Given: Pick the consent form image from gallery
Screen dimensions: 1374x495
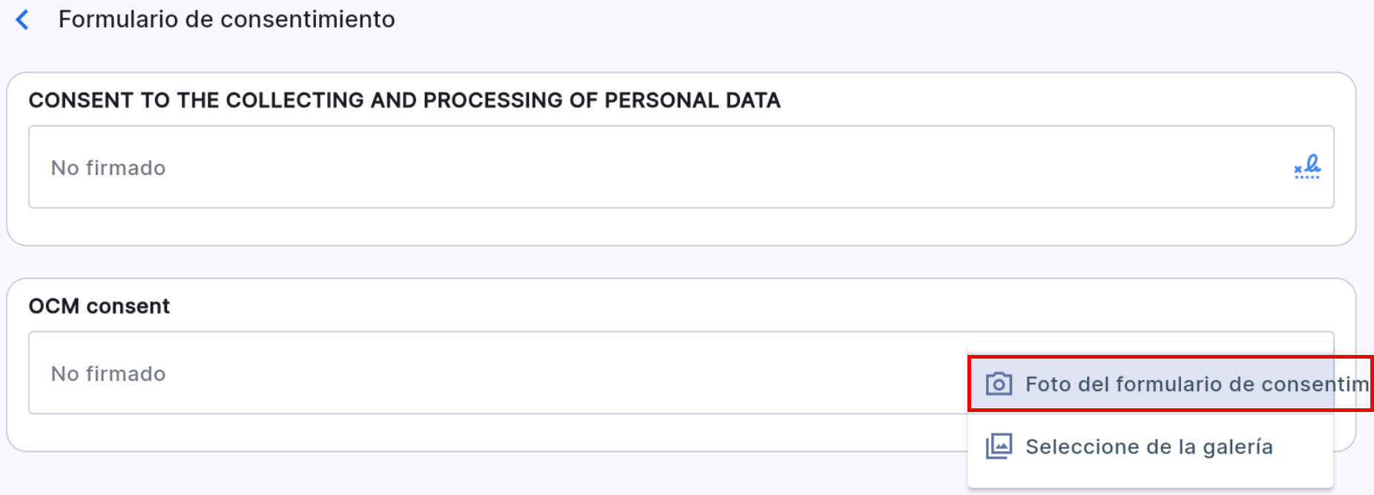Looking at the screenshot, I should (x=1150, y=447).
